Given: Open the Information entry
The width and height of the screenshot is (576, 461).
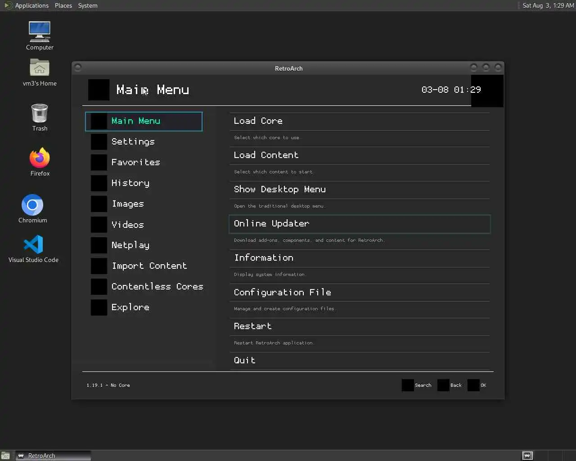Looking at the screenshot, I should point(360,258).
